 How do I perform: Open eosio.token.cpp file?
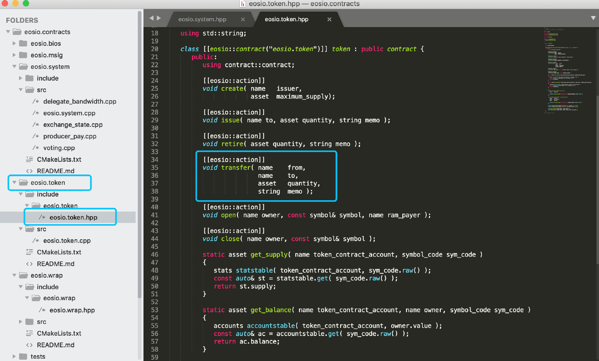[x=67, y=240]
